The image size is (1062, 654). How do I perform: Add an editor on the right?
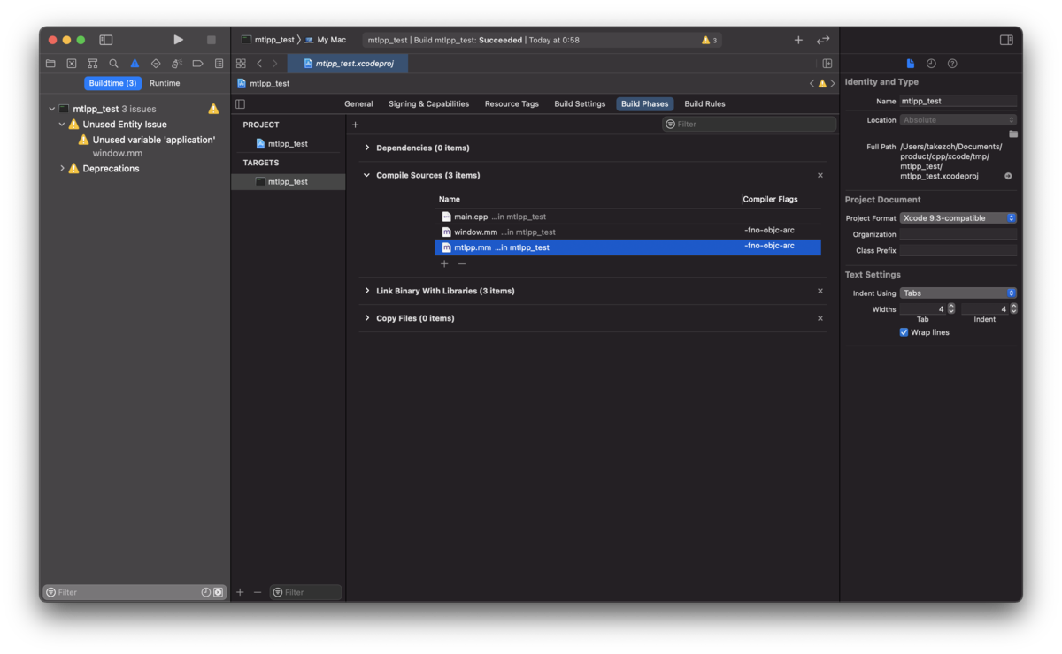tap(827, 64)
